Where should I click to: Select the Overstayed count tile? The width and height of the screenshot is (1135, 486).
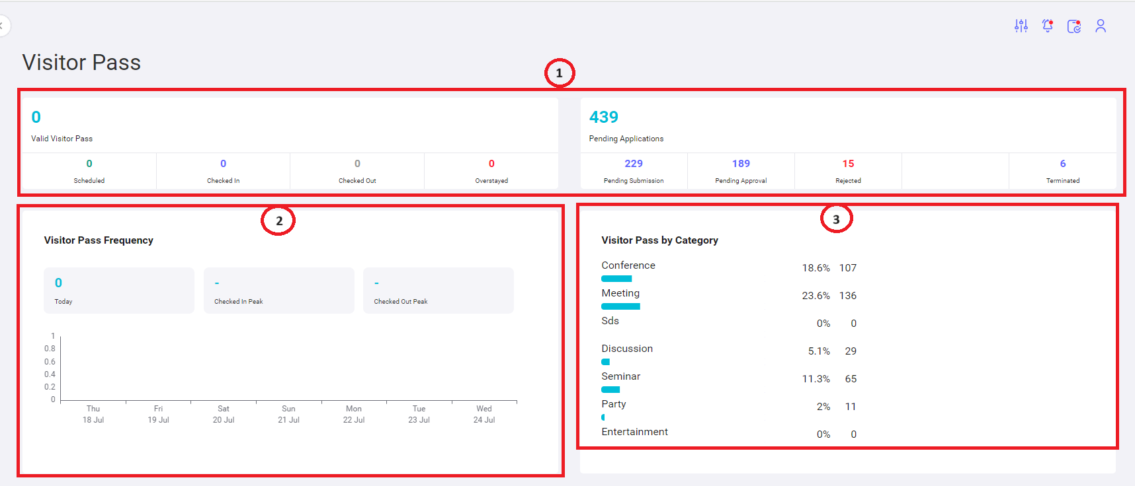click(491, 171)
